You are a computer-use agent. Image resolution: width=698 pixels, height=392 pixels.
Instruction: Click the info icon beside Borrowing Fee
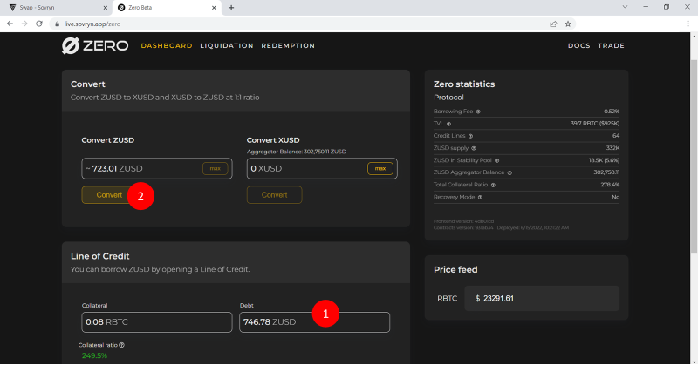coord(478,112)
